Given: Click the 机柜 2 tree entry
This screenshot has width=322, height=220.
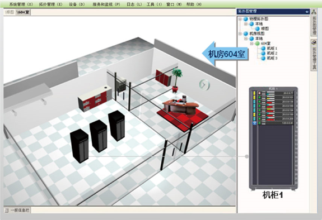Looking at the screenshot, I should (x=272, y=53).
